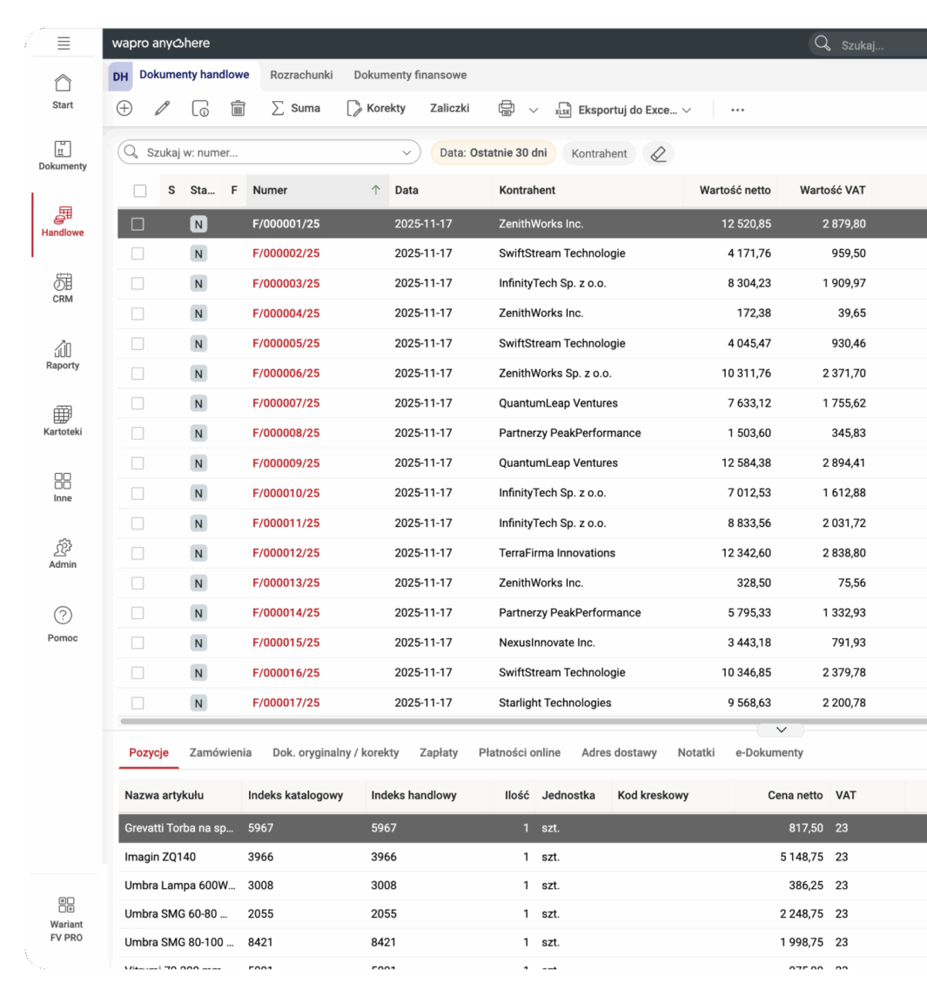This screenshot has width=927, height=997.
Task: Click the Korekty toolbar button
Action: (380, 108)
